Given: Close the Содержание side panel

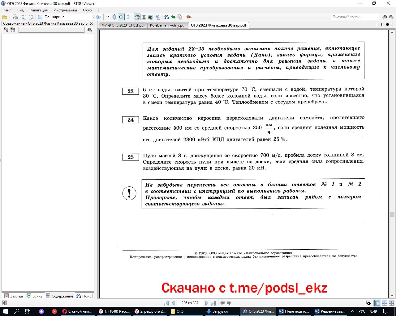Looking at the screenshot, I should point(91,23).
